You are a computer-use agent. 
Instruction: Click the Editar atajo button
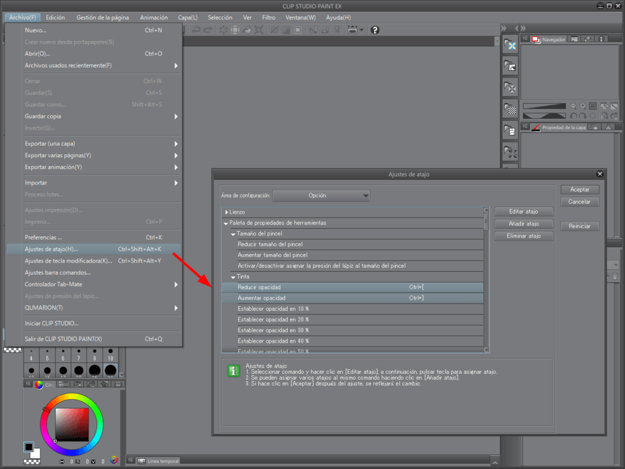click(x=523, y=212)
